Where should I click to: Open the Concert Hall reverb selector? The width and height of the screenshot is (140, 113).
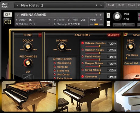click(x=131, y=63)
